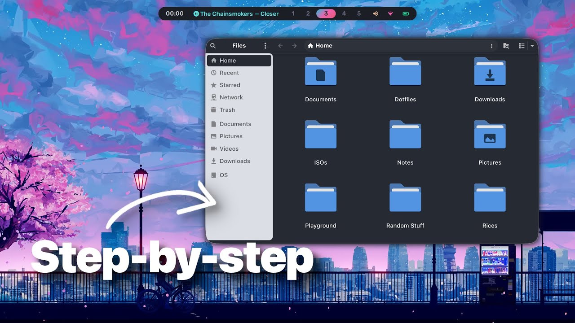575x323 pixels.
Task: Open the path bar three-dot menu
Action: (491, 46)
